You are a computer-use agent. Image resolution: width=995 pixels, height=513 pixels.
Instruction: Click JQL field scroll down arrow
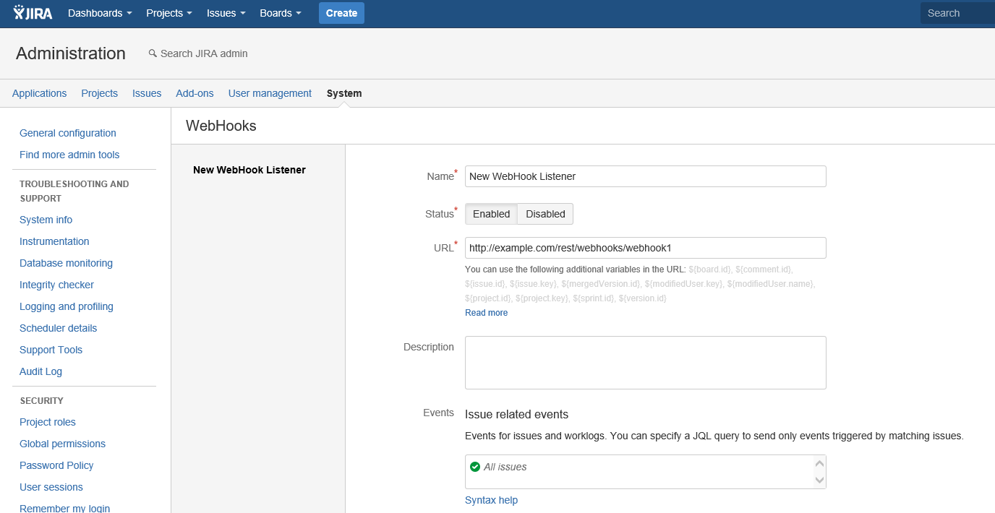click(x=819, y=480)
